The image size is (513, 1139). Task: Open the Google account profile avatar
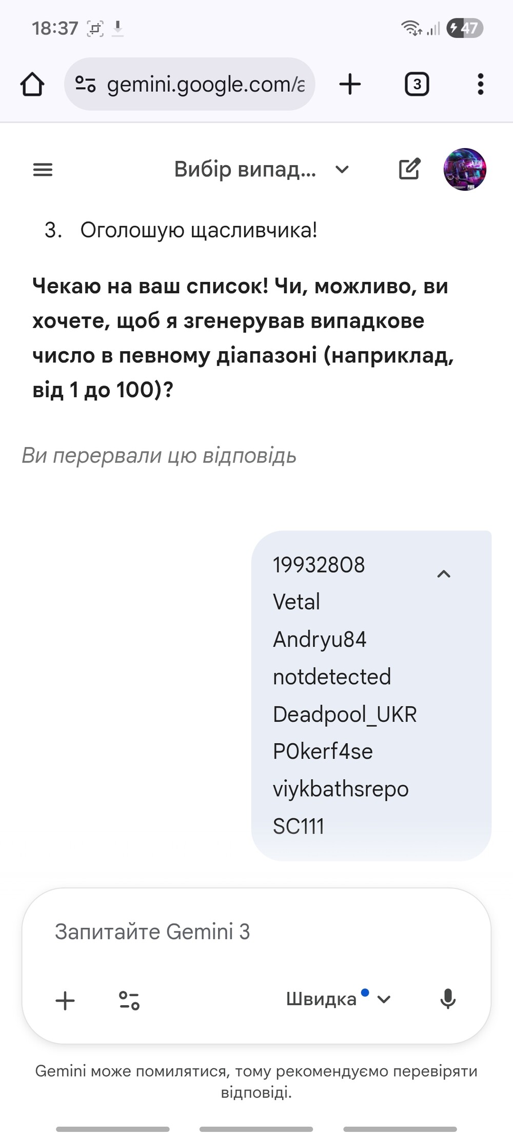pos(465,169)
